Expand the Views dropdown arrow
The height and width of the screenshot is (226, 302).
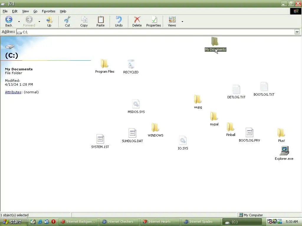pos(182,21)
